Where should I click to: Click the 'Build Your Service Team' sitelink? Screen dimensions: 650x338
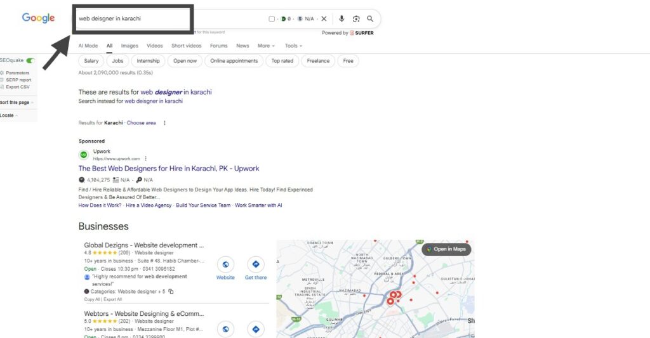click(203, 205)
